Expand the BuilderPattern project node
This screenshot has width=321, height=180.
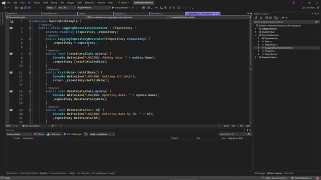[x=256, y=32]
